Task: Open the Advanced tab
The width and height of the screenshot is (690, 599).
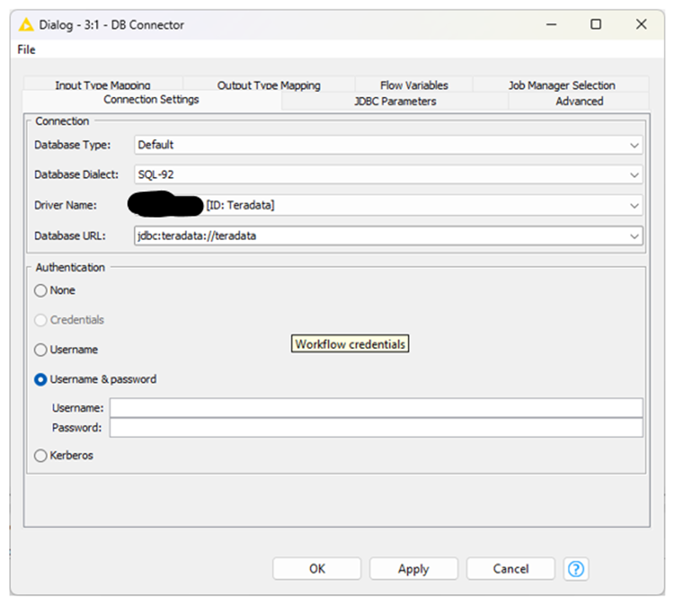Action: (x=579, y=101)
